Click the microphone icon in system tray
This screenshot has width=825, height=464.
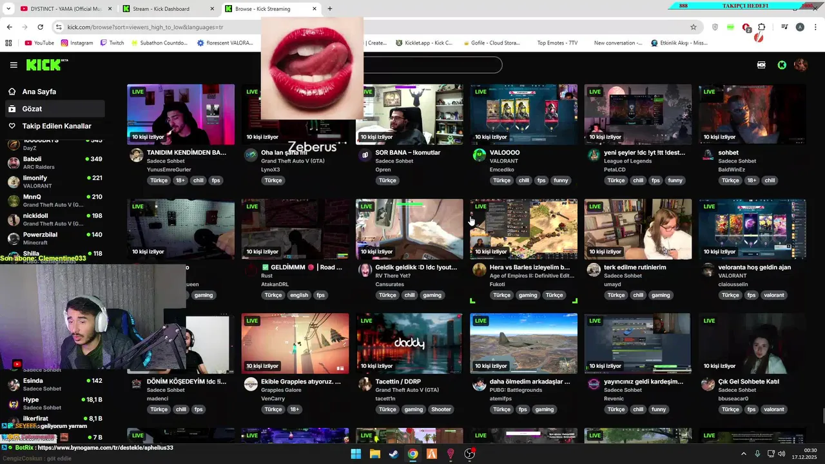[x=757, y=454]
